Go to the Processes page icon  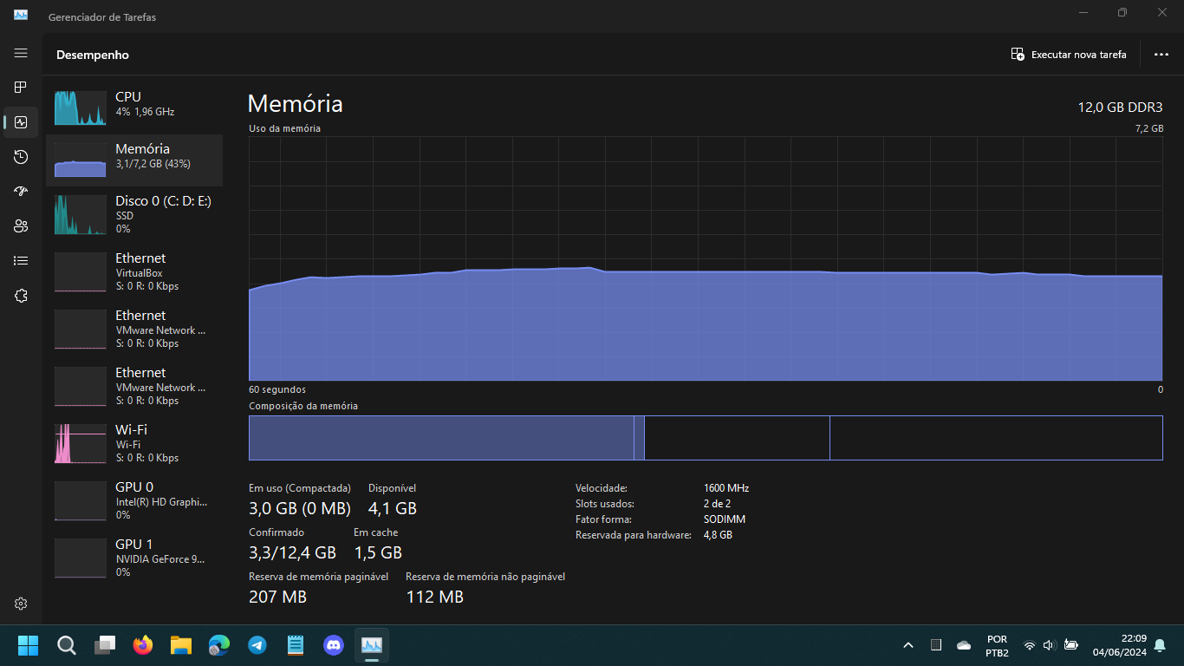click(21, 88)
